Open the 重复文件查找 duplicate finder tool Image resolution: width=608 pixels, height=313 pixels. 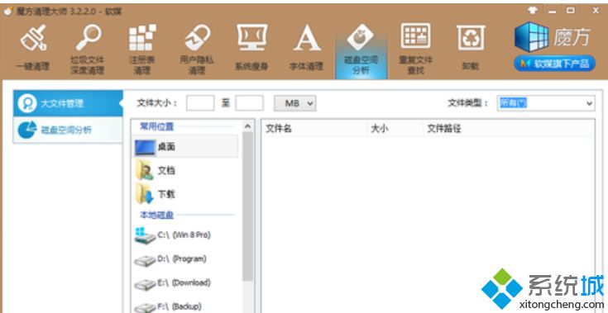(415, 49)
